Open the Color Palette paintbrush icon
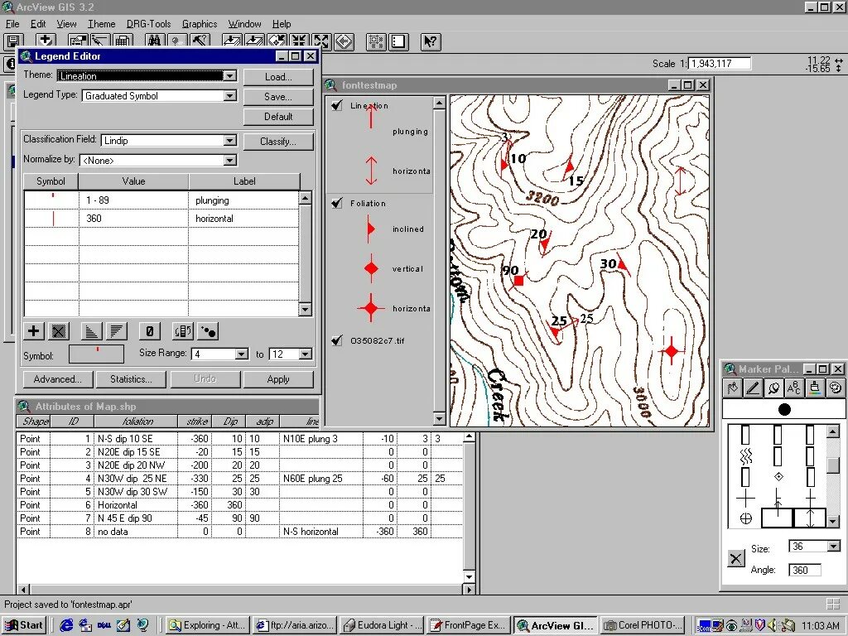The image size is (848, 636). (815, 388)
